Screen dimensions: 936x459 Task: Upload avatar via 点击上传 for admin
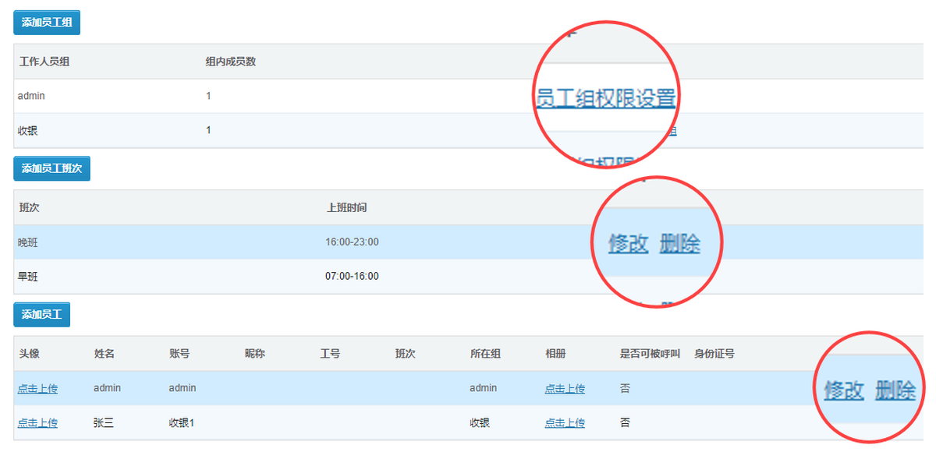point(37,388)
